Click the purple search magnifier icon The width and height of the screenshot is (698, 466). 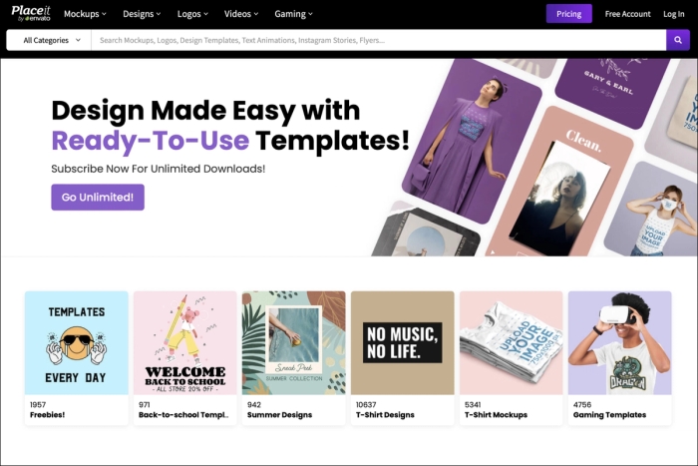[x=677, y=40]
